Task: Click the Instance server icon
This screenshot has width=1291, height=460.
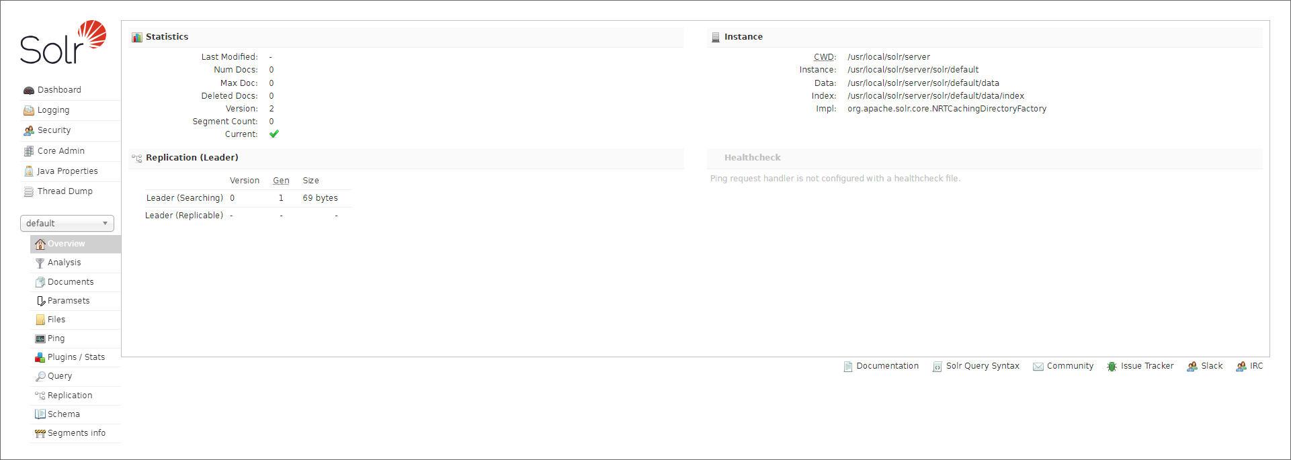Action: pos(716,38)
